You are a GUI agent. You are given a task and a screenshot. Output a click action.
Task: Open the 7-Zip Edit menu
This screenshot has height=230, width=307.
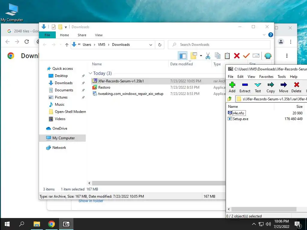(x=240, y=76)
